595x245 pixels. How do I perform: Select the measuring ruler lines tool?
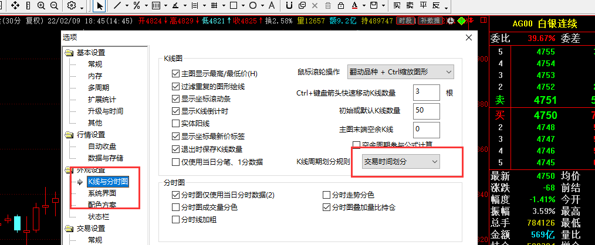point(195,5)
